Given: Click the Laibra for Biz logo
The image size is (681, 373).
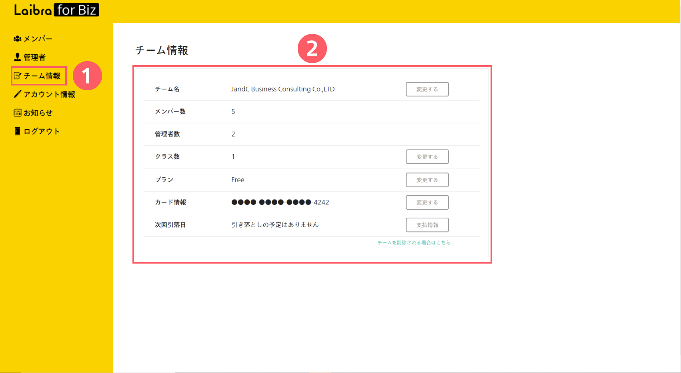Looking at the screenshot, I should point(56,10).
